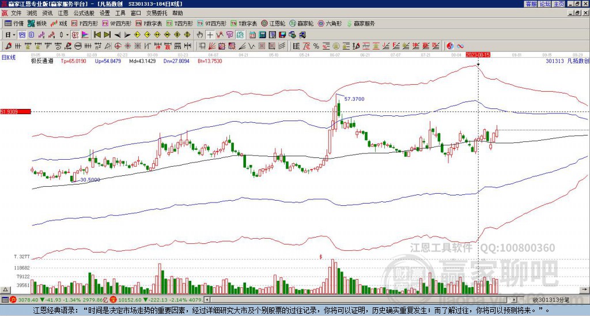This screenshot has width=590, height=316.
Task: Open the 赢家轮 wheel tool
Action: click(301, 23)
